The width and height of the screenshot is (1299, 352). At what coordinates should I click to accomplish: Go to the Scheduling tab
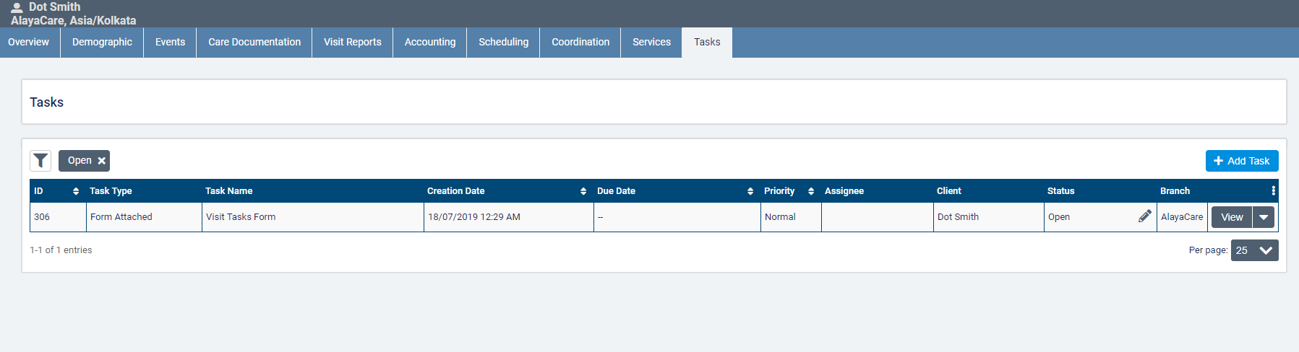click(503, 42)
